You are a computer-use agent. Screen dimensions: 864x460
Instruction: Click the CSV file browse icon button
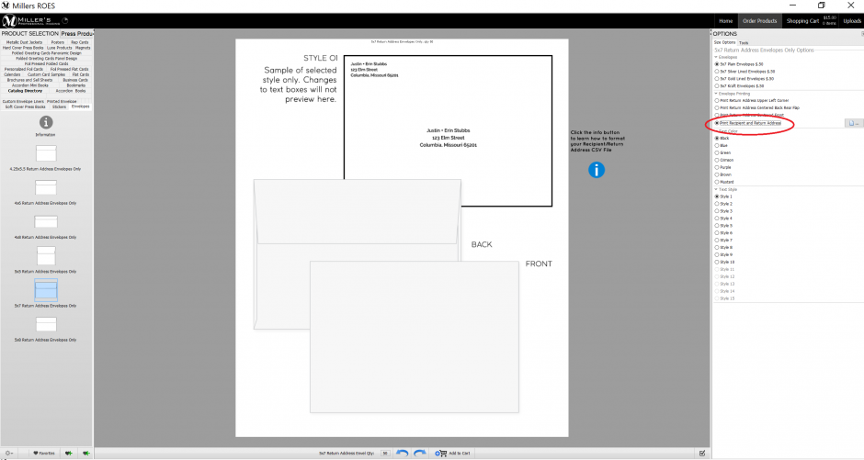pyautogui.click(x=854, y=123)
